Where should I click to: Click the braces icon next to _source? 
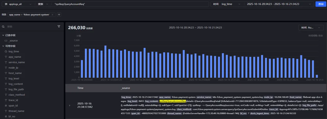[6, 41]
